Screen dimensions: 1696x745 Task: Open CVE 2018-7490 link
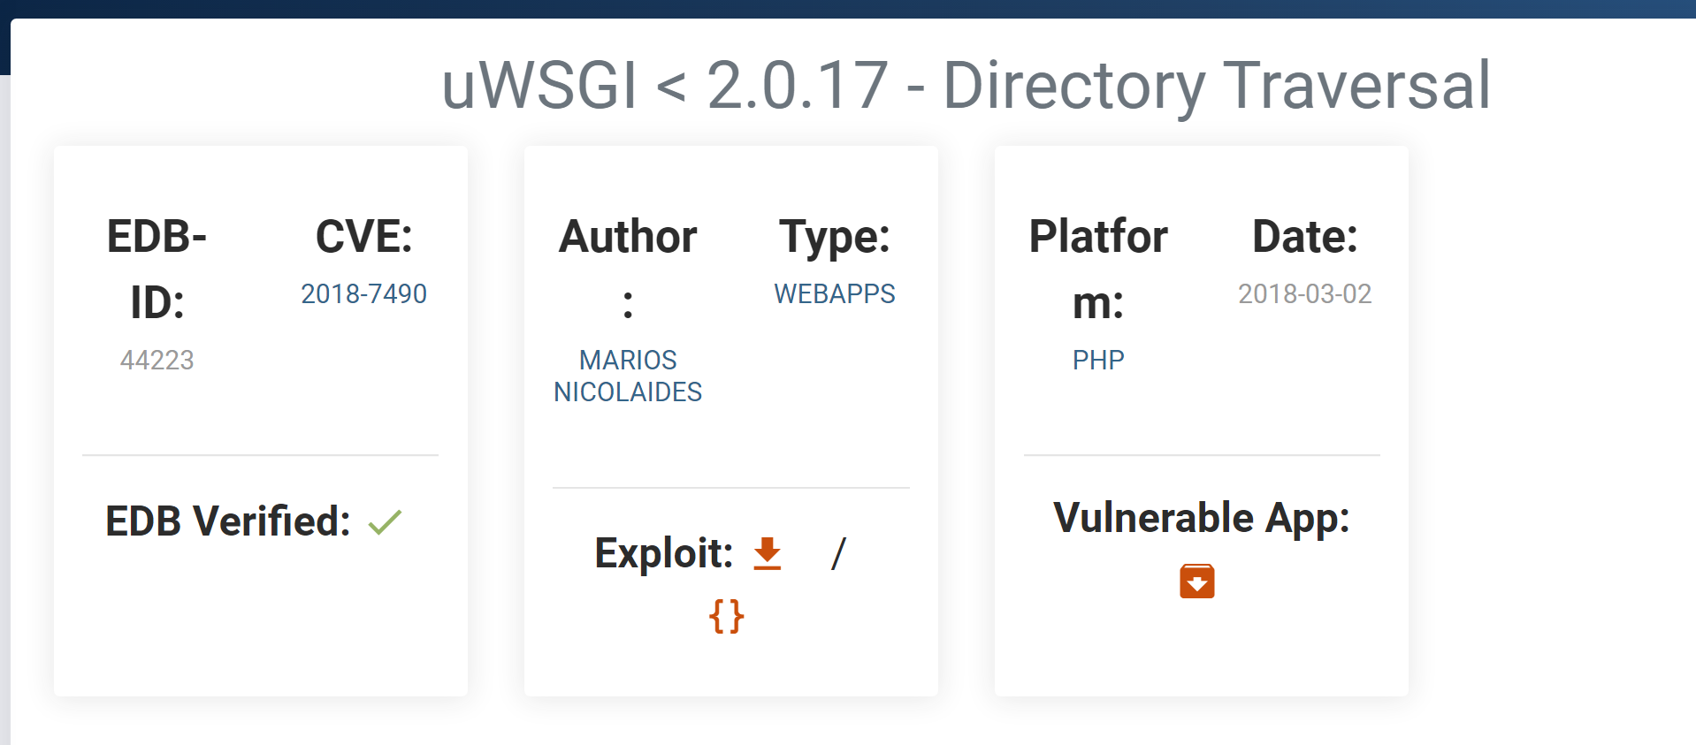(363, 293)
